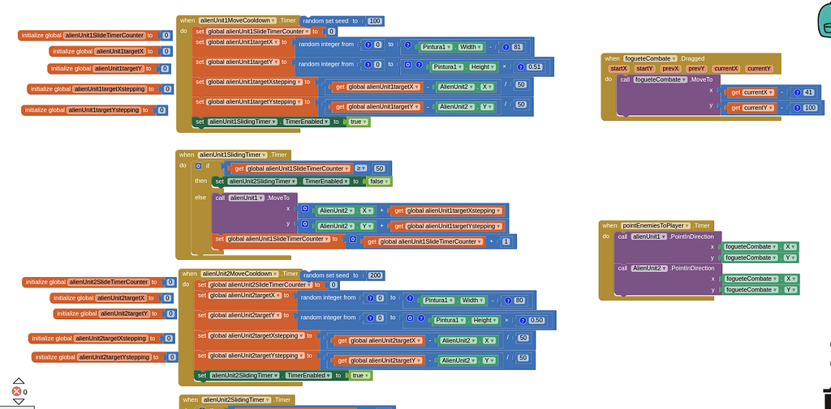Click the 'random set seed' block with 100

(x=329, y=20)
